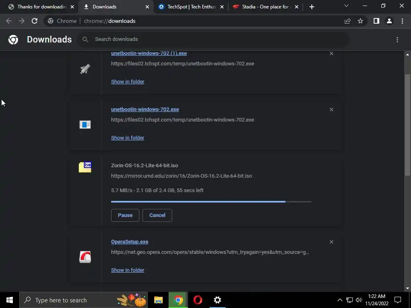The width and height of the screenshot is (411, 308).
Task: Click the 5.7 MB/s download status text
Action: (x=157, y=190)
